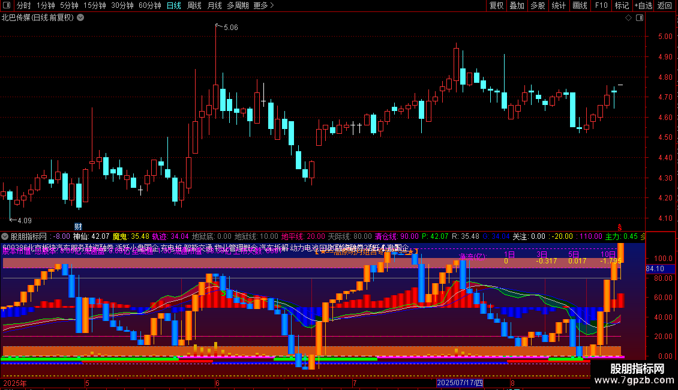Switch to 日线 daily chart
Image resolution: width=678 pixels, height=390 pixels.
(x=174, y=5)
